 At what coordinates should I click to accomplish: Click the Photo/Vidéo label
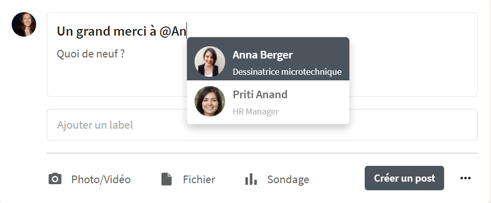[101, 180]
